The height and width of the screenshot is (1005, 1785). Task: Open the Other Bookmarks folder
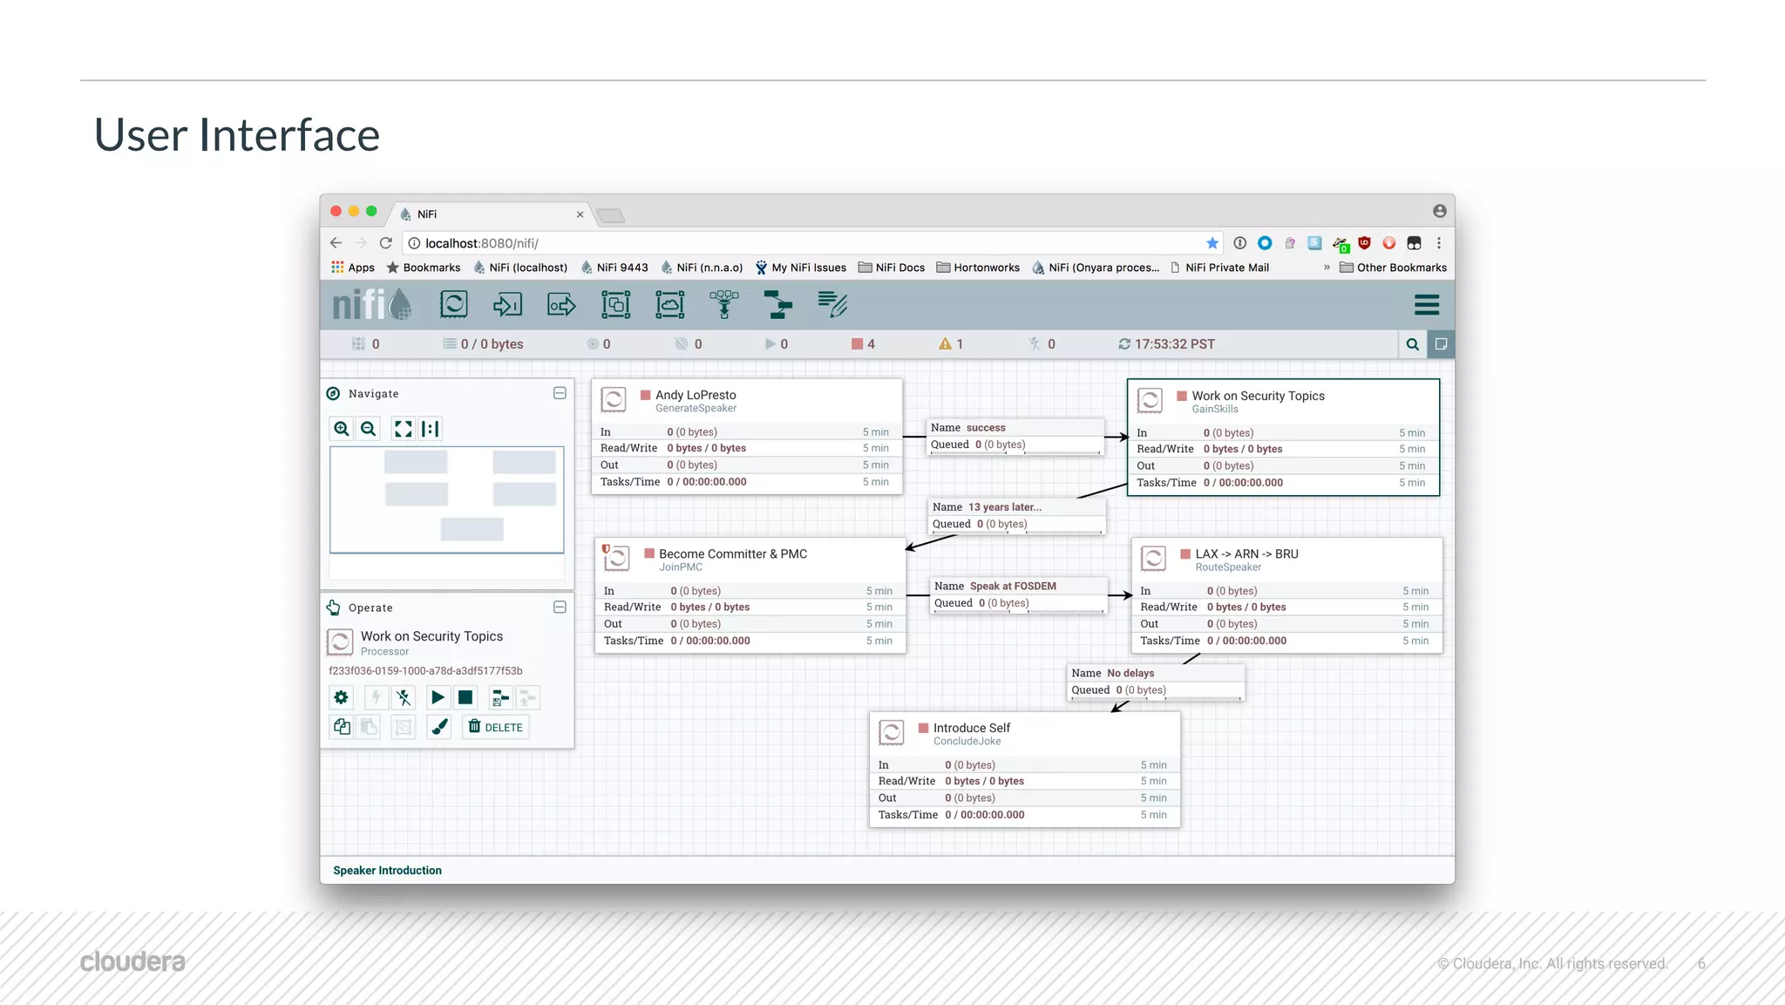[1393, 268]
